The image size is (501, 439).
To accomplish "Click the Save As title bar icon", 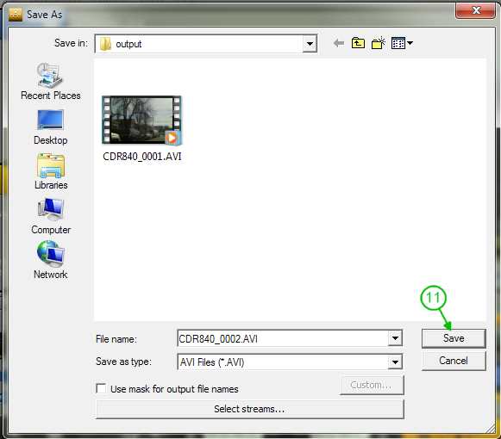I will coord(16,15).
